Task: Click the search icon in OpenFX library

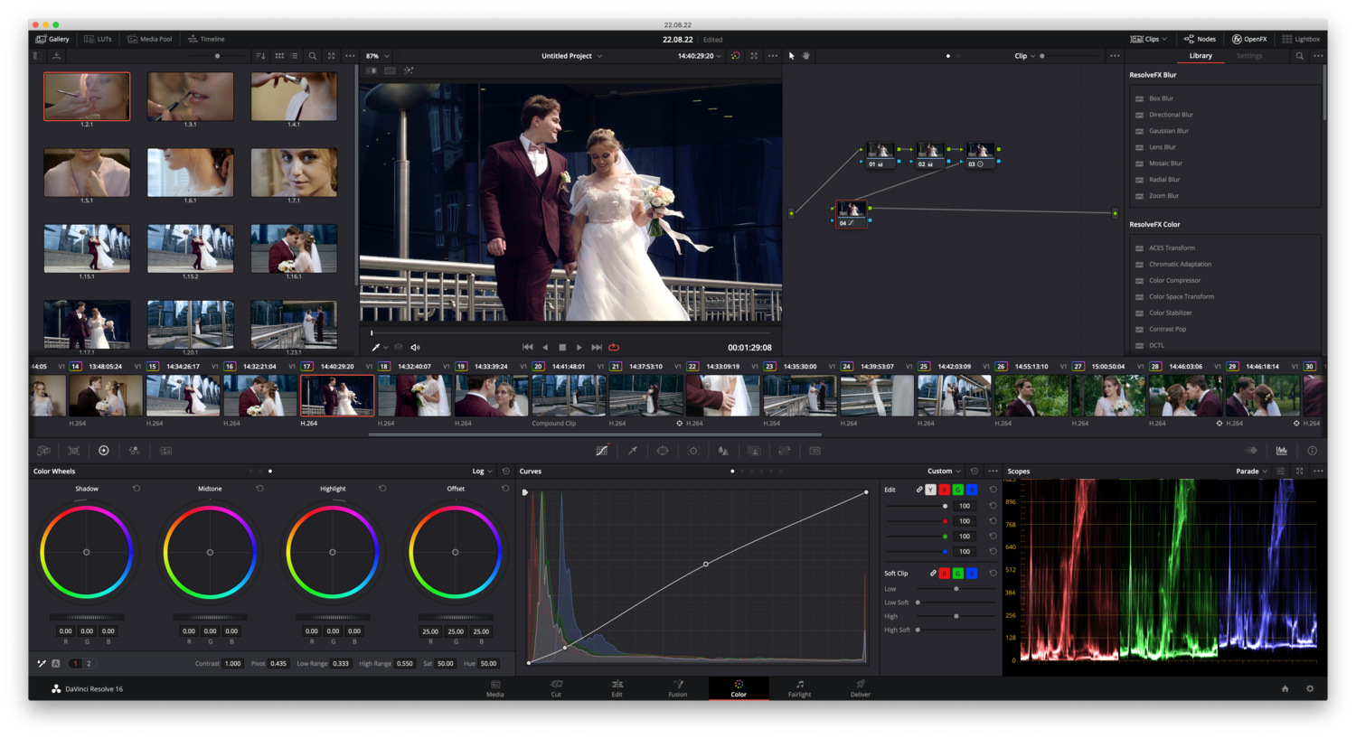Action: coord(1300,56)
